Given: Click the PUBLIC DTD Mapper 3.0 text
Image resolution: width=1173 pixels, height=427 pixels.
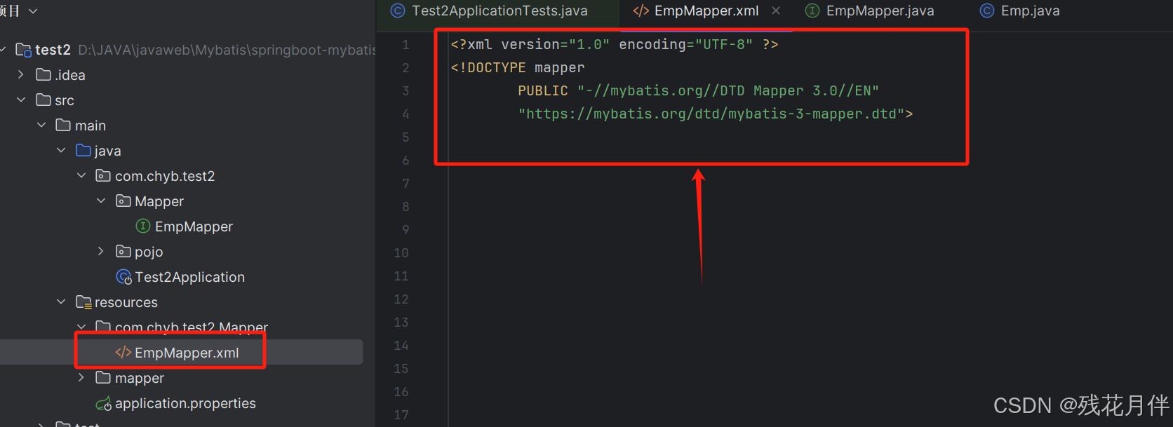Looking at the screenshot, I should coord(698,90).
